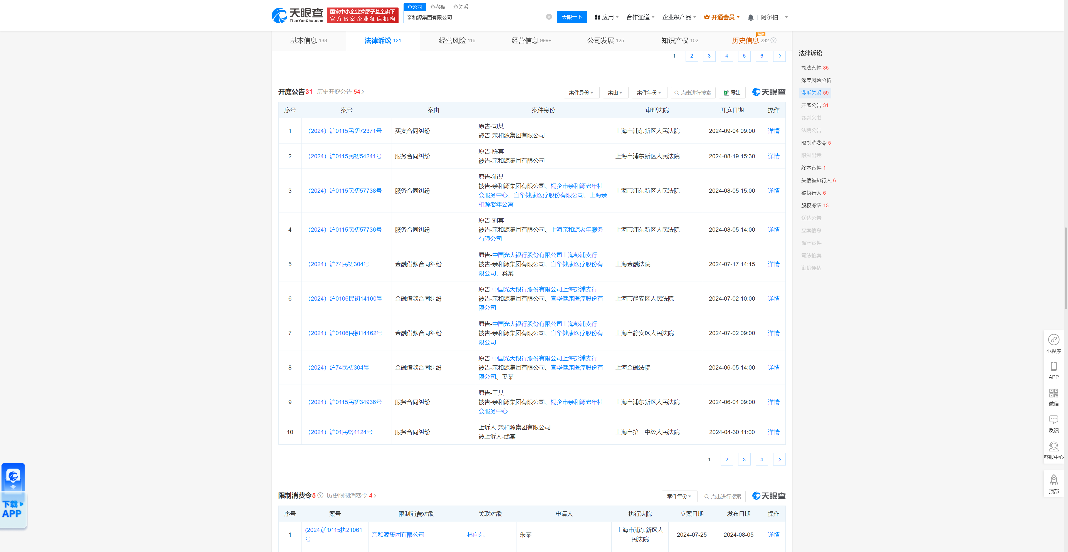Jump to 深度风险分析 in sidebar
This screenshot has width=1068, height=552.
tap(816, 80)
